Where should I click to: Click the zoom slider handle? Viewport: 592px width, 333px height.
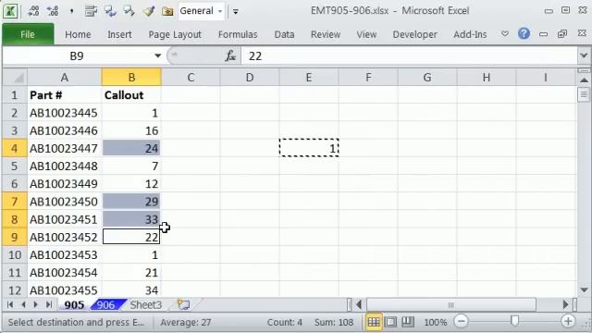click(x=514, y=321)
